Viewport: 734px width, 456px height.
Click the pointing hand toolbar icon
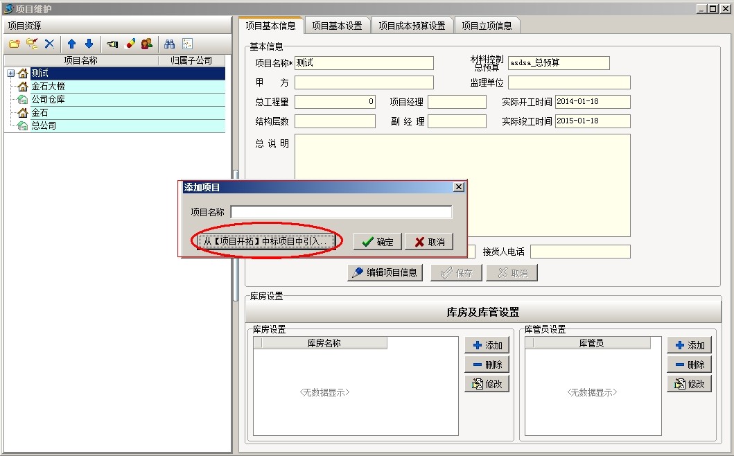[x=112, y=44]
